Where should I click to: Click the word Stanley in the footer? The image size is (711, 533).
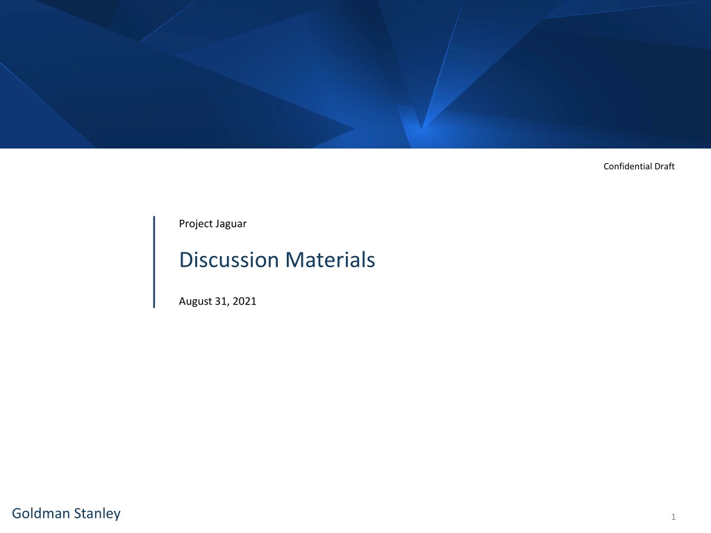click(97, 514)
